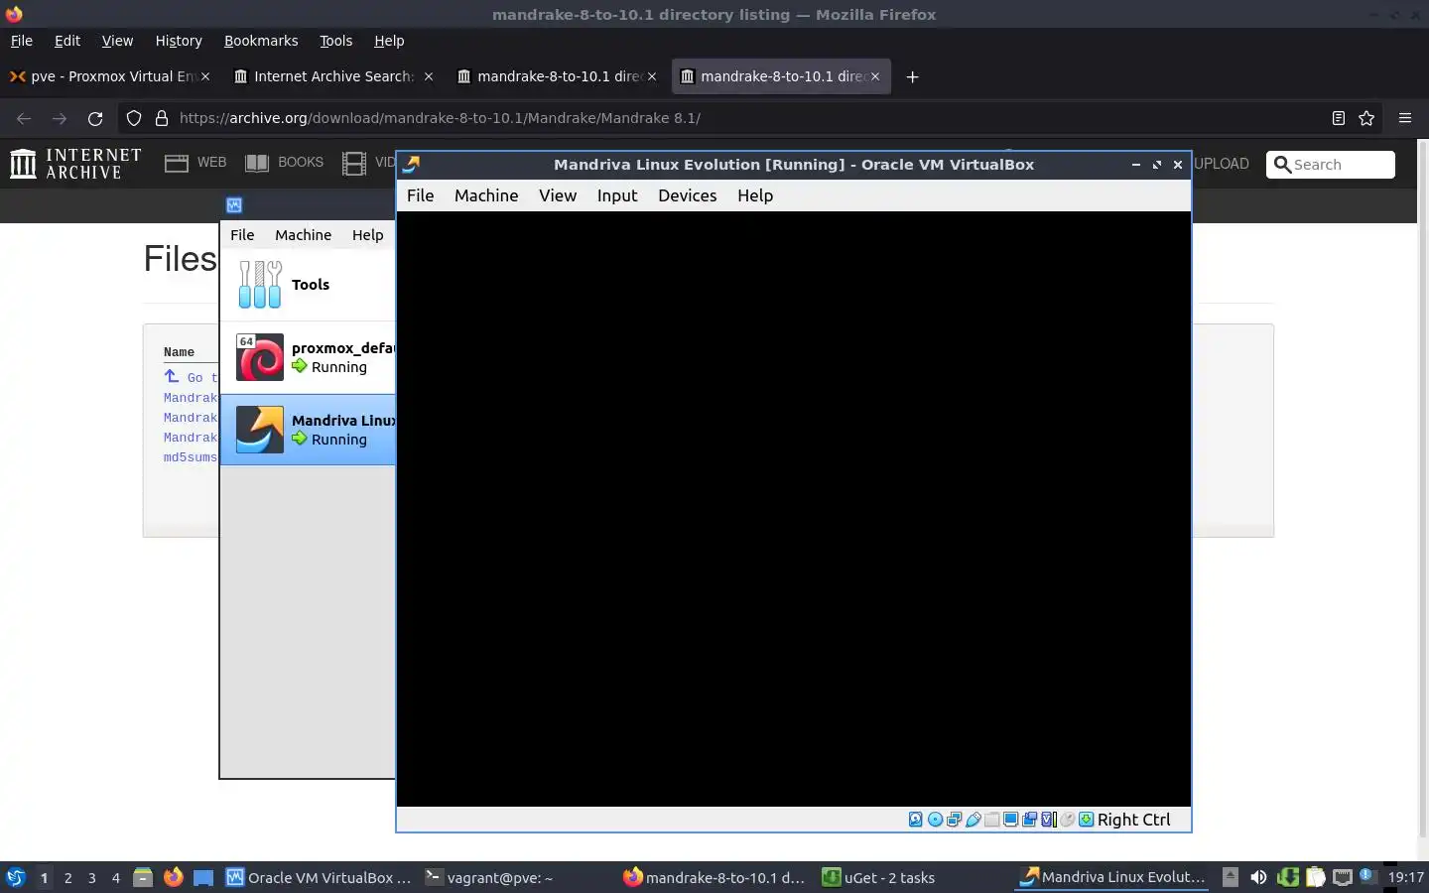
Task: Open the WEB section icon on Archive.org
Action: point(177,164)
